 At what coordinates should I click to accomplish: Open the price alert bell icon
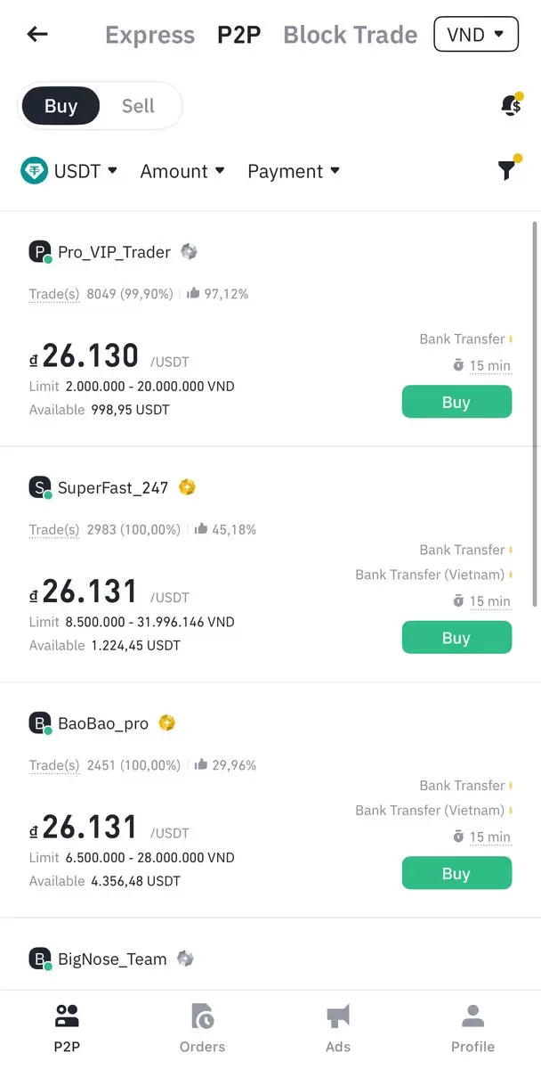[x=511, y=106]
